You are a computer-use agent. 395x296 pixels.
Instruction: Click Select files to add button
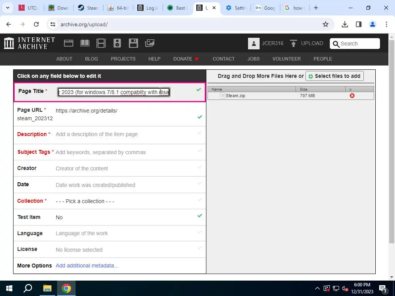pyautogui.click(x=334, y=76)
